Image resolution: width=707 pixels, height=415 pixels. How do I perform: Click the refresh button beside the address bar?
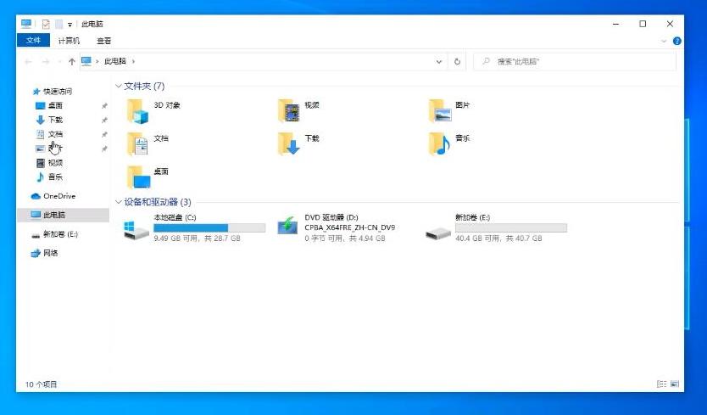tap(458, 62)
